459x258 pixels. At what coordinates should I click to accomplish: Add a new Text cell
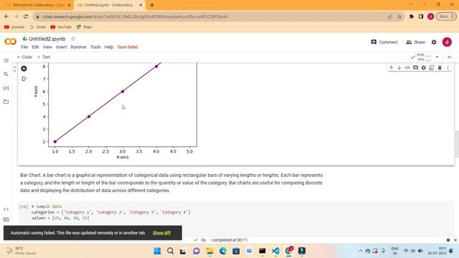(44, 57)
